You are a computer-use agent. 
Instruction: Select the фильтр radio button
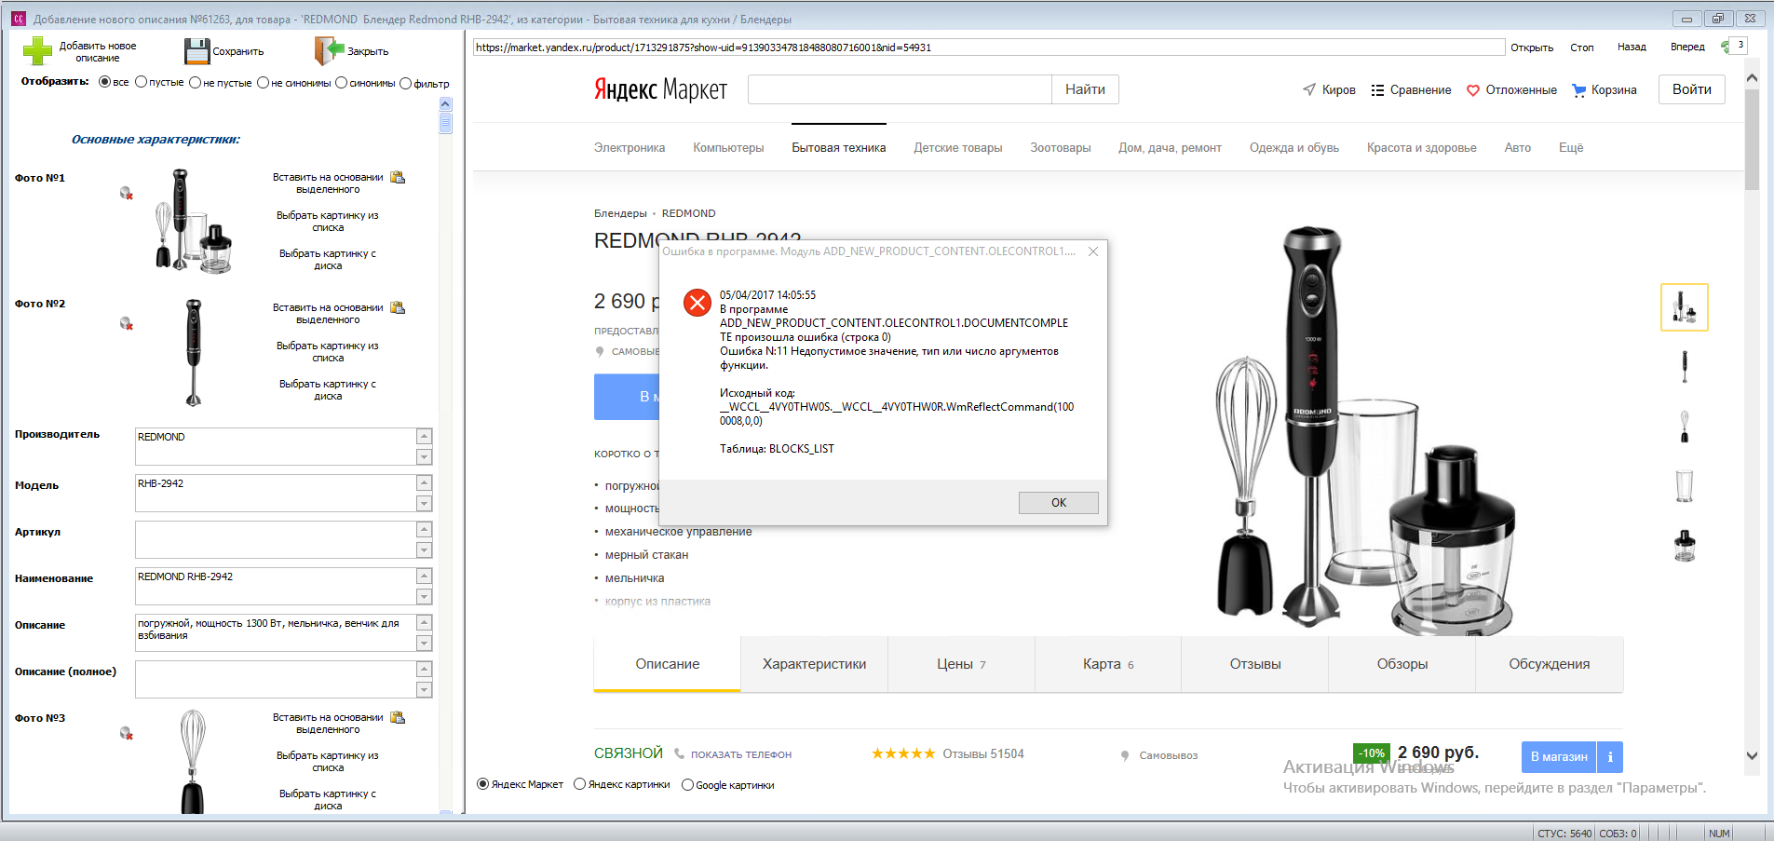pos(405,83)
